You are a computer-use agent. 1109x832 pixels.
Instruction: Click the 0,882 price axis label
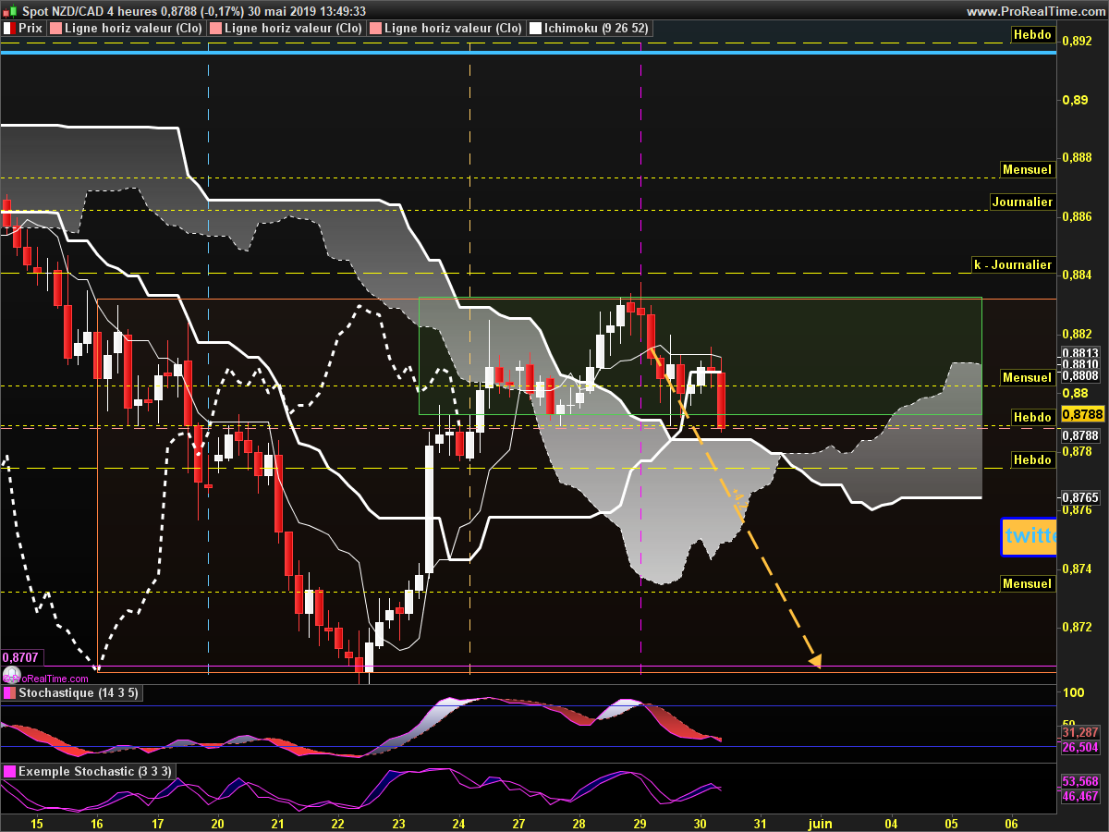(1078, 334)
